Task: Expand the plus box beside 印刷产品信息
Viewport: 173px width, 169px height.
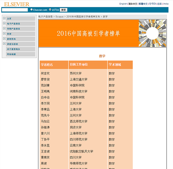Action: (x=4, y=28)
